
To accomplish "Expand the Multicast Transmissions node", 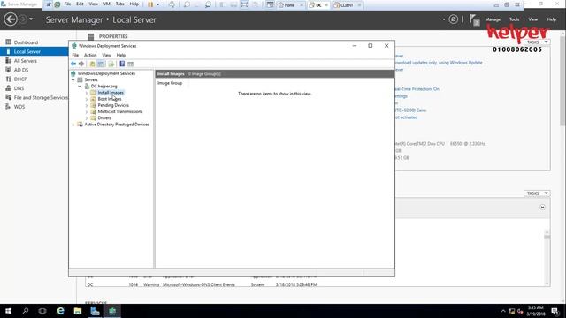I will click(x=87, y=112).
